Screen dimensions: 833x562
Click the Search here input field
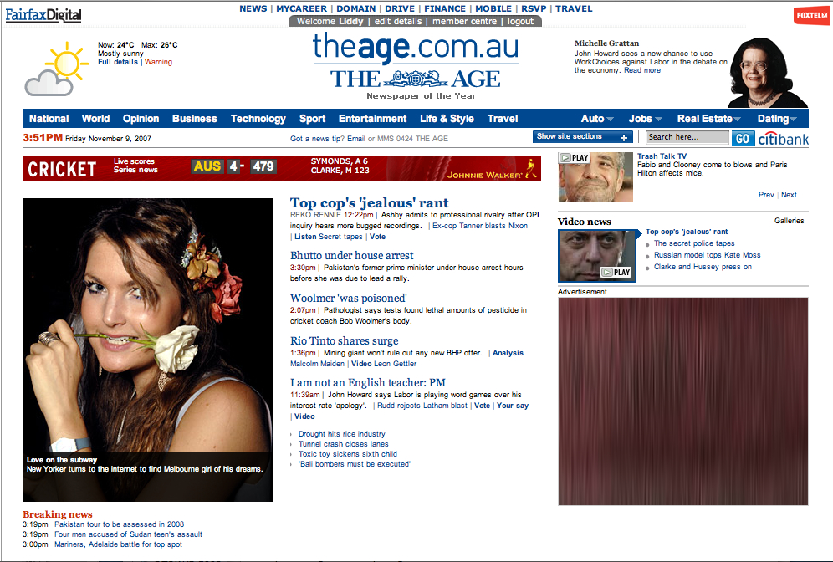tap(687, 137)
